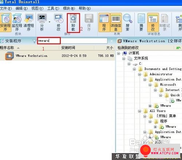The height and width of the screenshot is (160, 182).
Task: Select the Documents and Settings folder
Action: (163, 69)
